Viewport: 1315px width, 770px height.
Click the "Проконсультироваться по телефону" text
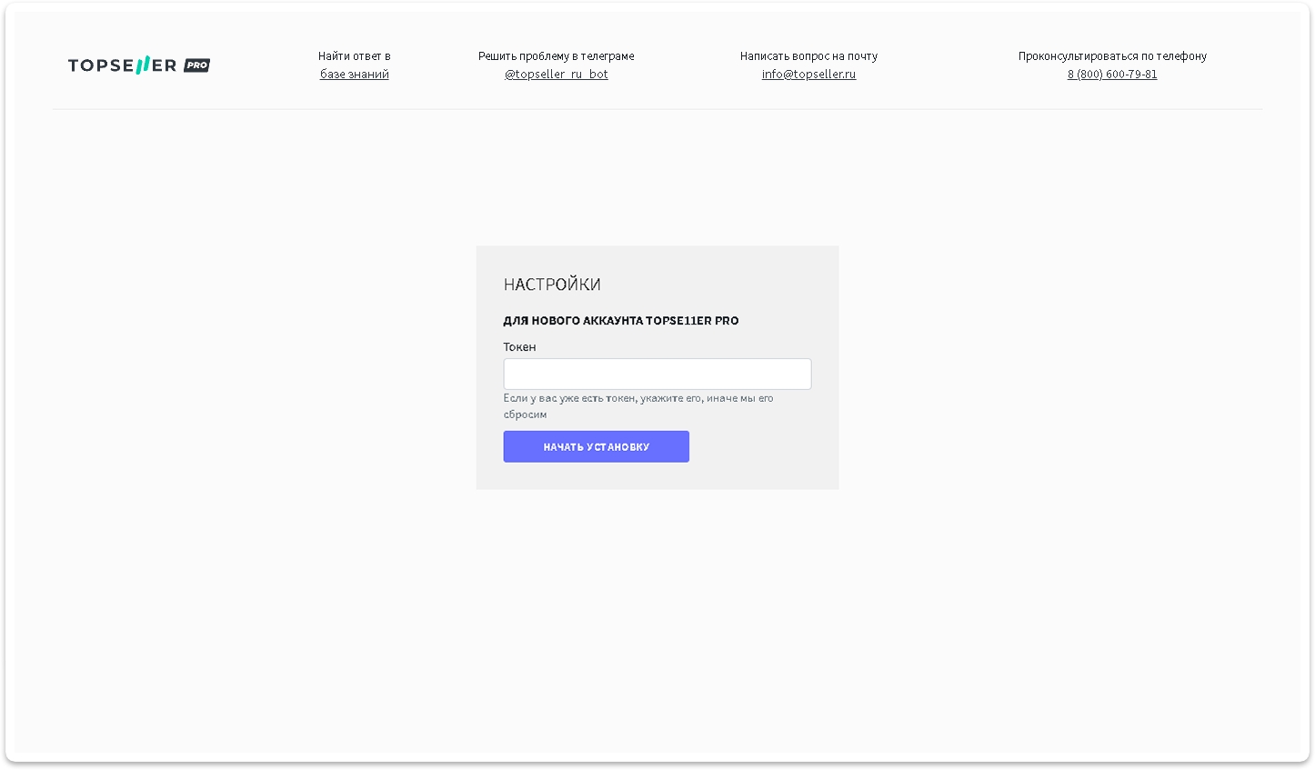(1111, 56)
